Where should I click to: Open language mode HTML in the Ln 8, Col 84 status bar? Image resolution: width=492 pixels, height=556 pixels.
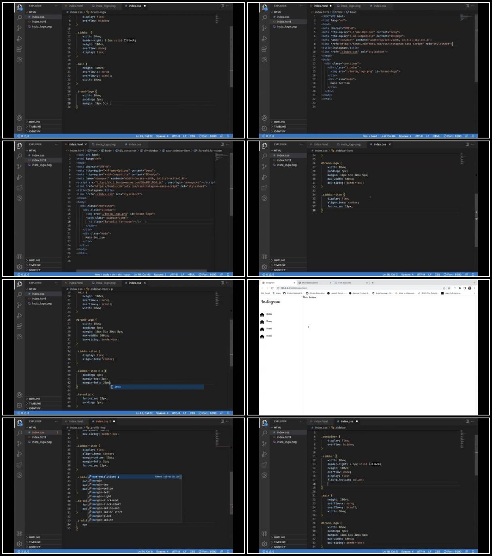[436, 136]
